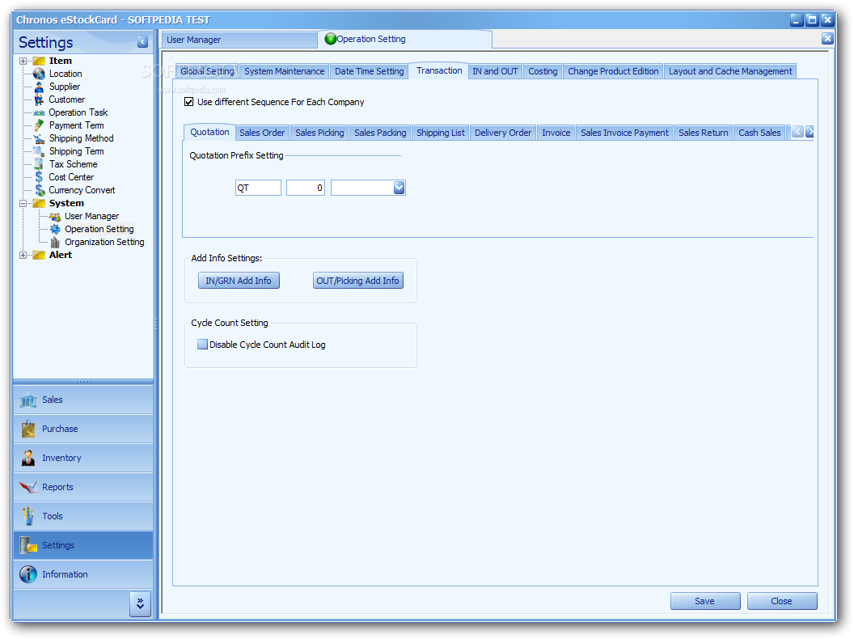Click the Payment Term icon
Viewport: 854px width, 639px height.
pos(39,125)
